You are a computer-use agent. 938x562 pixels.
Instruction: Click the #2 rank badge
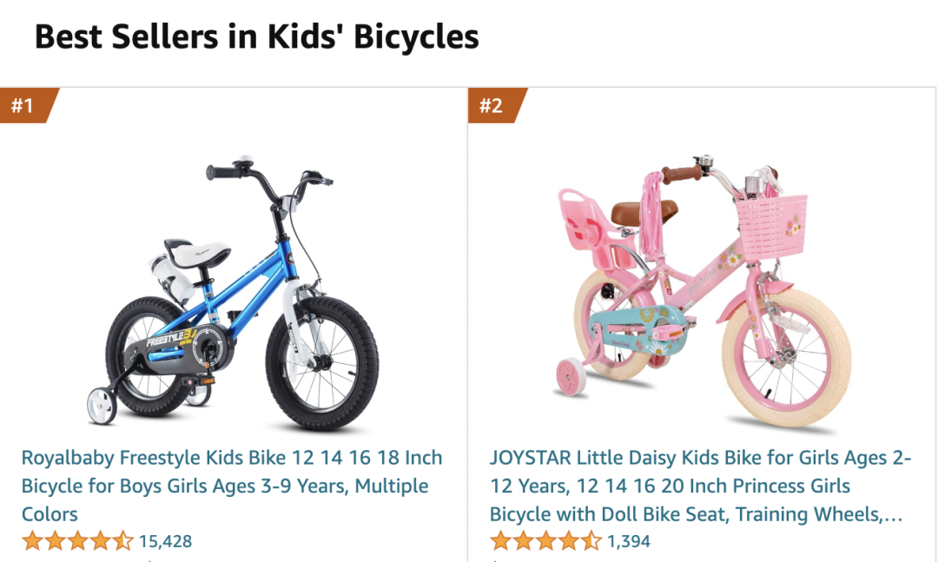pos(495,105)
